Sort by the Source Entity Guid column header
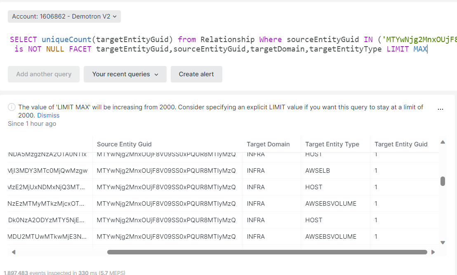Viewport: 457px width, 275px height. [124, 144]
